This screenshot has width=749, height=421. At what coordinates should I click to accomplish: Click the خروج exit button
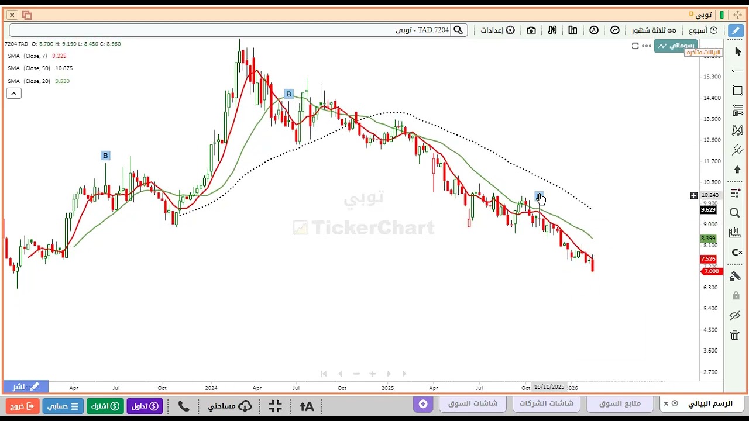point(23,406)
